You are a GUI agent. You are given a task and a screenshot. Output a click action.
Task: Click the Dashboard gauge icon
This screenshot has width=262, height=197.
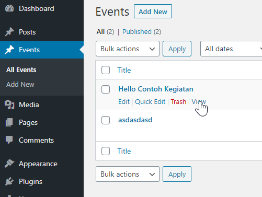pyautogui.click(x=9, y=8)
